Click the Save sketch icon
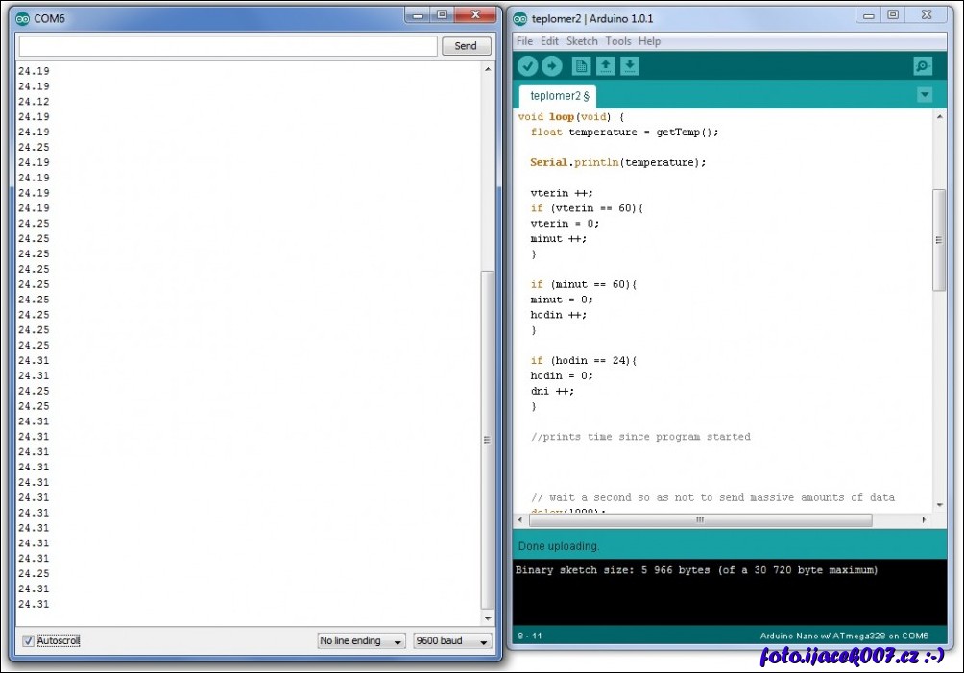This screenshot has height=673, width=964. pyautogui.click(x=629, y=65)
